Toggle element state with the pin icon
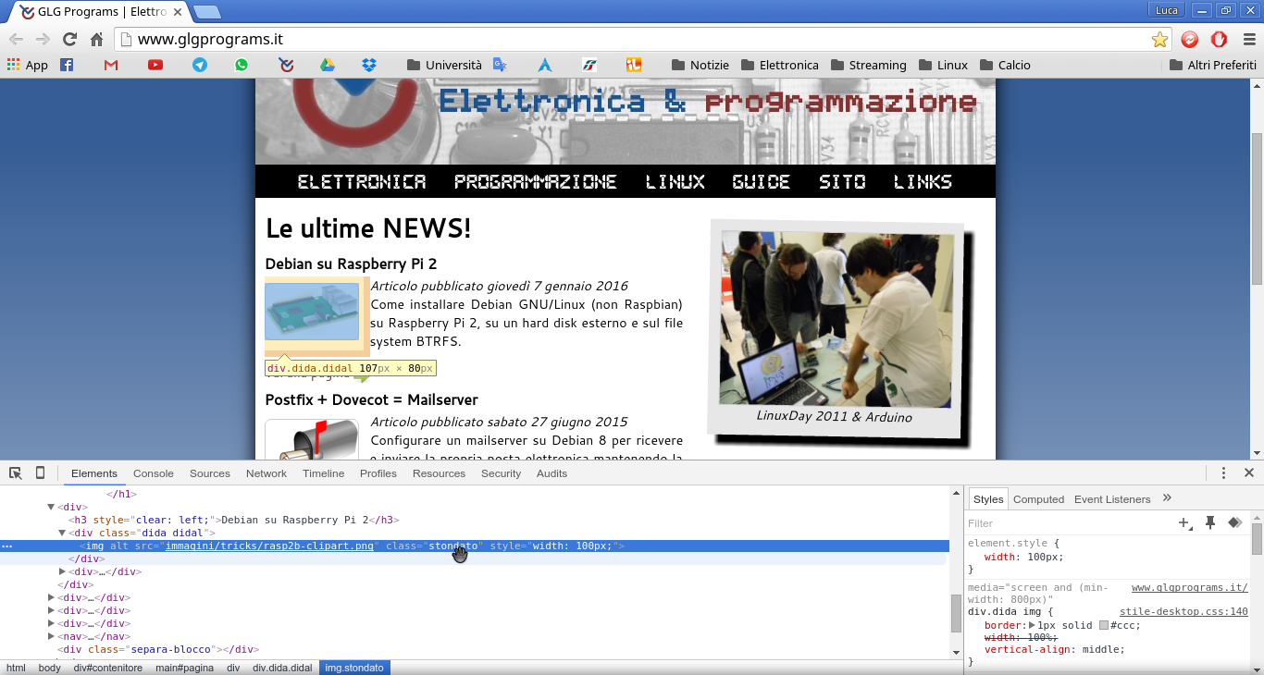 1209,522
